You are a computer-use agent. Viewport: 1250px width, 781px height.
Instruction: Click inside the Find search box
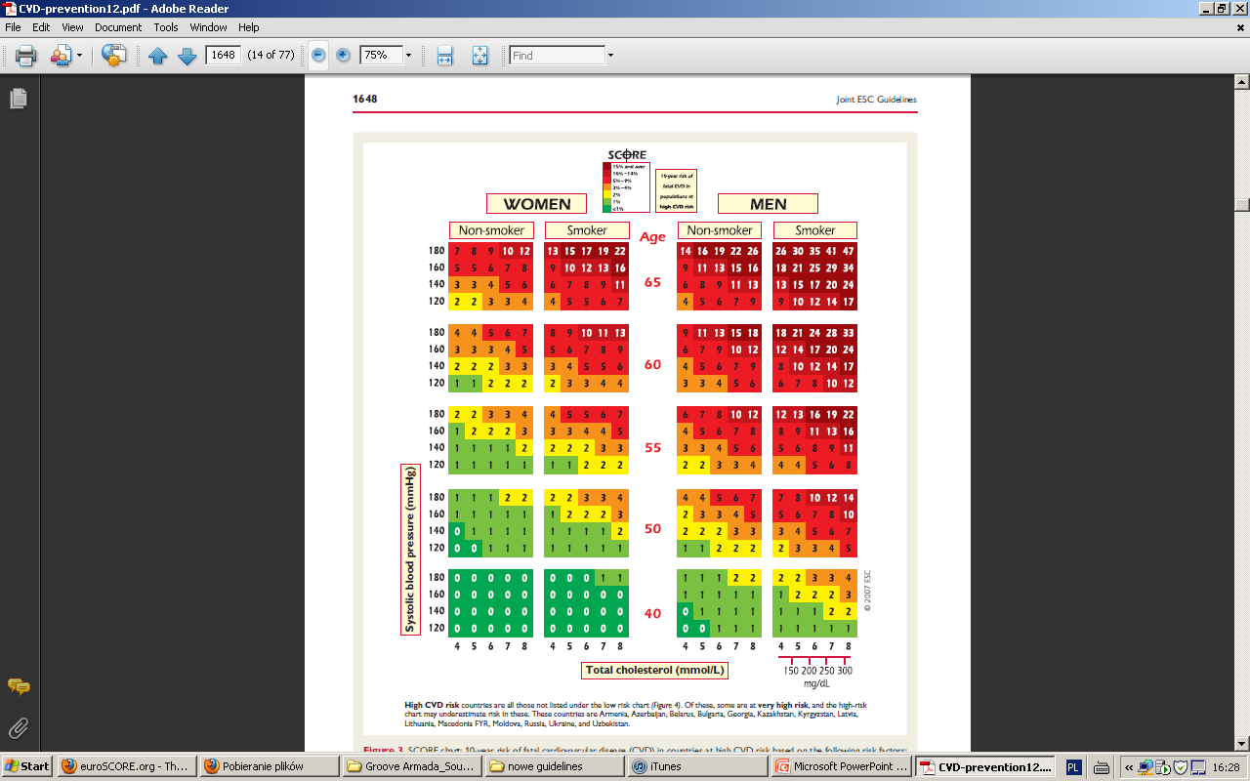point(557,55)
